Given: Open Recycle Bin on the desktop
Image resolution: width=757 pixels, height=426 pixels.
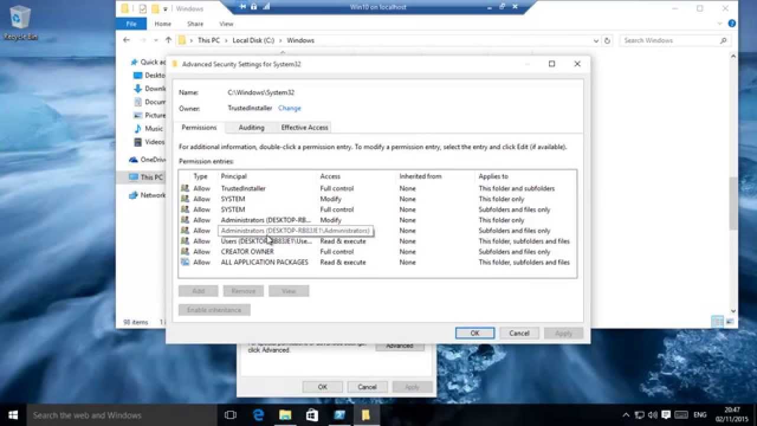Looking at the screenshot, I should click(x=21, y=22).
